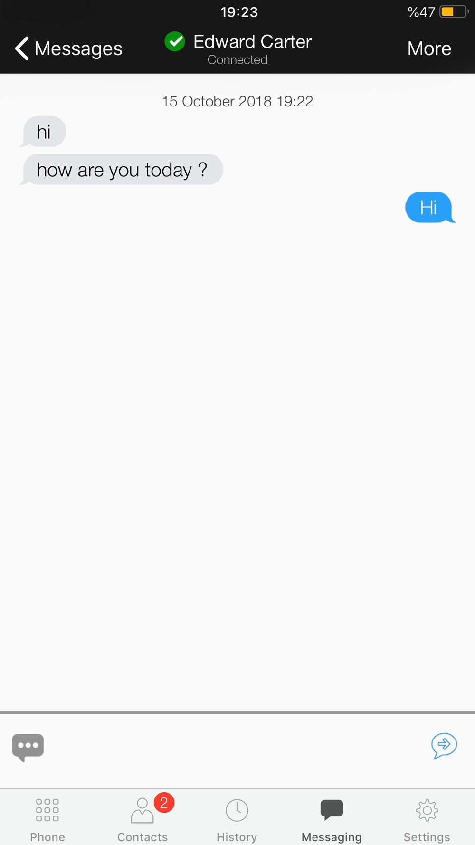475x845 pixels.
Task: Open the More options menu
Action: 429,48
